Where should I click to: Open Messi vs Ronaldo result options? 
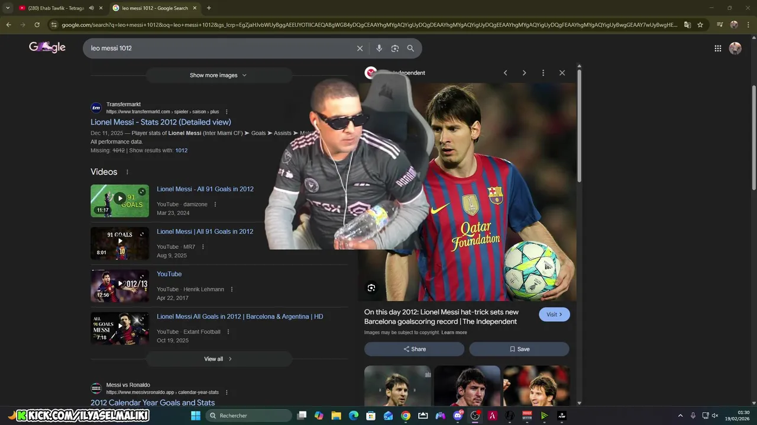227,393
